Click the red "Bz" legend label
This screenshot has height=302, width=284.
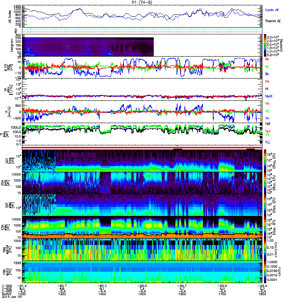click(x=267, y=59)
